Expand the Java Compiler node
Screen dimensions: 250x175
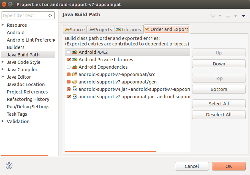tap(3, 69)
